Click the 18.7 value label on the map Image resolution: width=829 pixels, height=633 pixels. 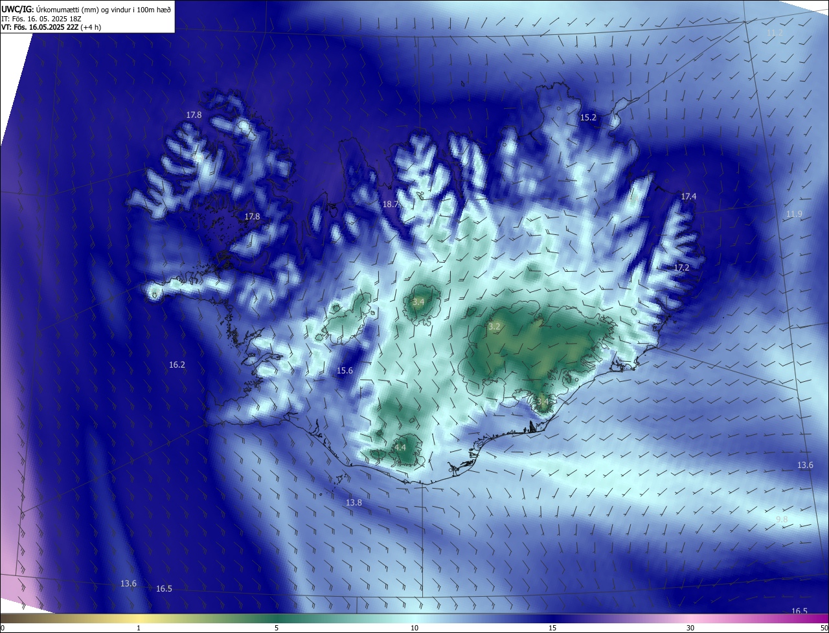click(x=391, y=204)
